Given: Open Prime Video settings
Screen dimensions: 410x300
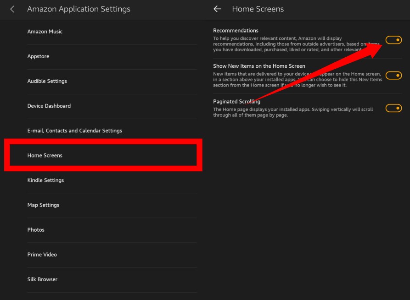Looking at the screenshot, I should [x=112, y=255].
